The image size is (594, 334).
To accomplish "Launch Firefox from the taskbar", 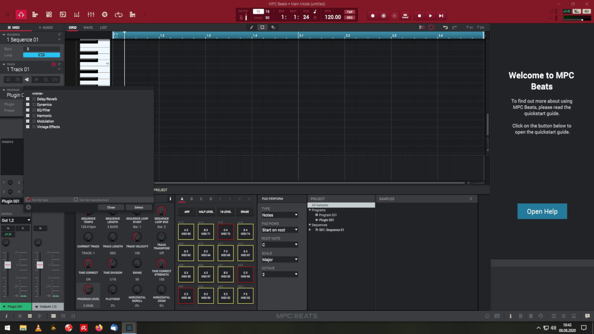I will [x=99, y=328].
